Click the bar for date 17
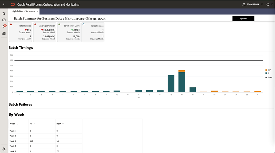This screenshot has height=153, width=275. pos(193,90)
